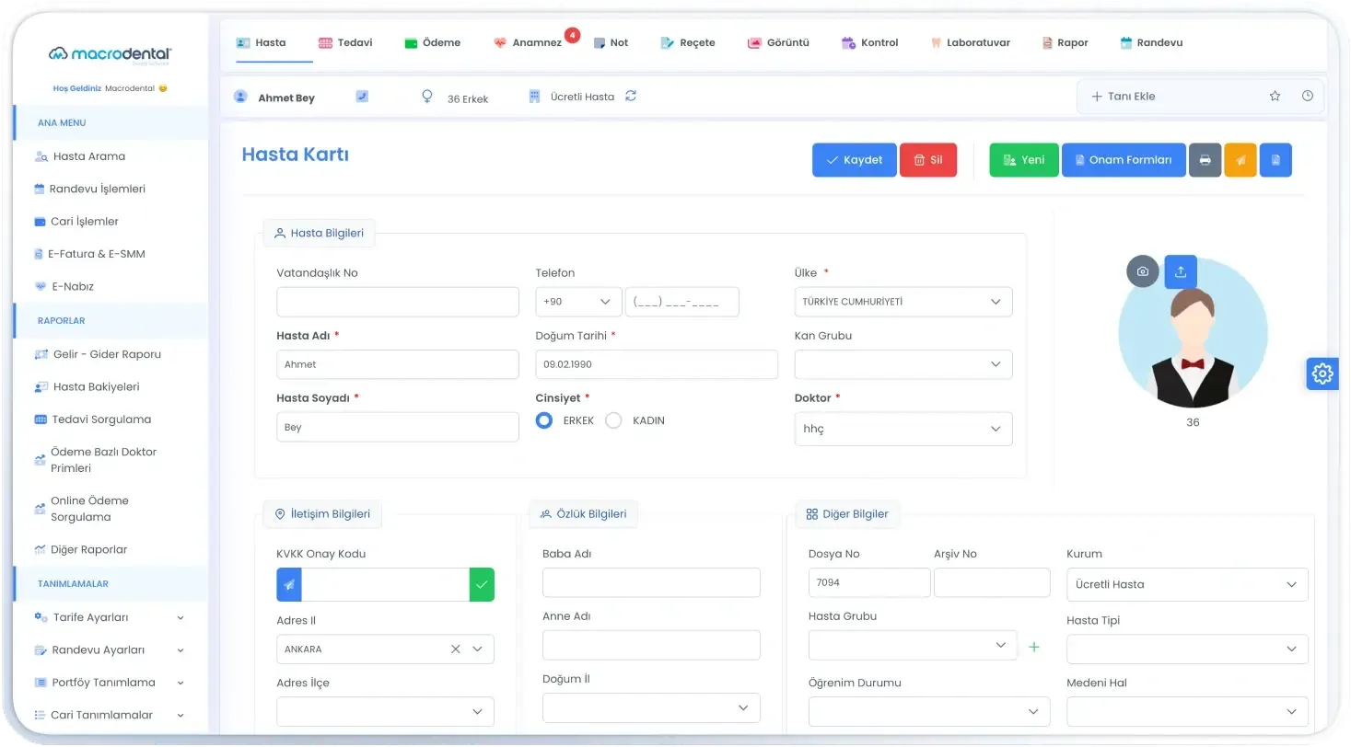1351x747 pixels.
Task: Clear ANKARA from Adres İl
Action: [x=456, y=649]
